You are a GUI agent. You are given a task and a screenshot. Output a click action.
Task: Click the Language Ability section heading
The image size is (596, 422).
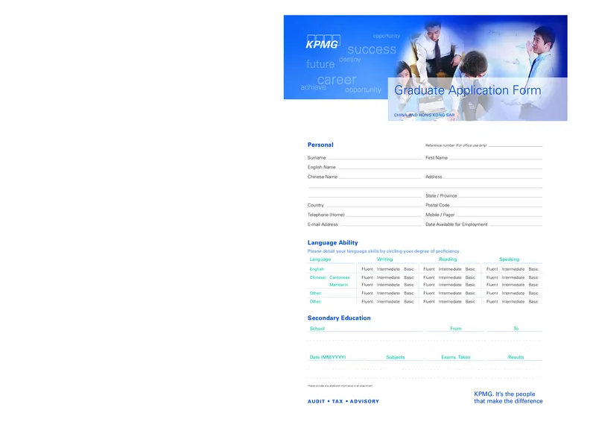pos(332,243)
